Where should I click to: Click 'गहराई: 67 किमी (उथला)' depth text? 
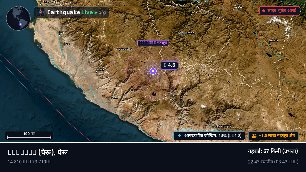coord(273,151)
